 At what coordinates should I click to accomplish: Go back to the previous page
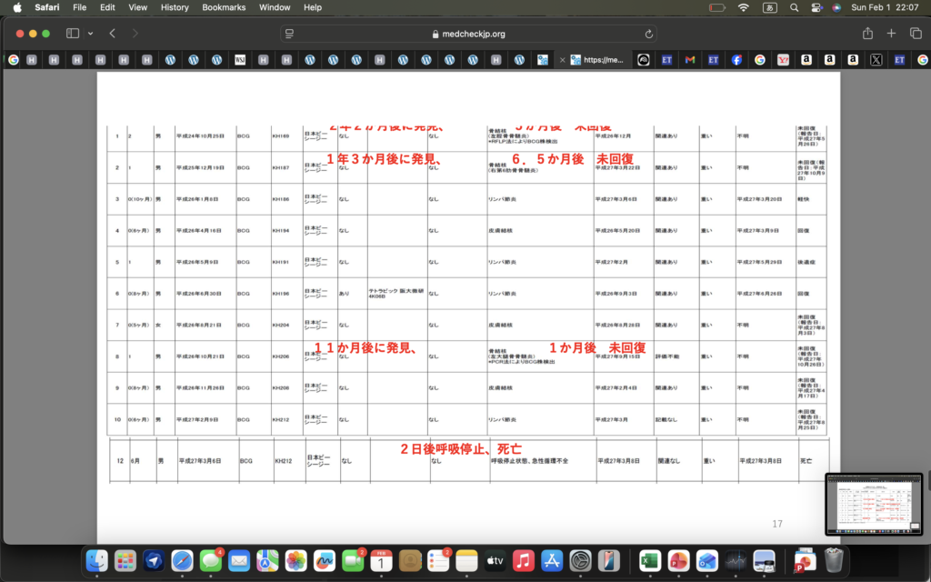112,34
